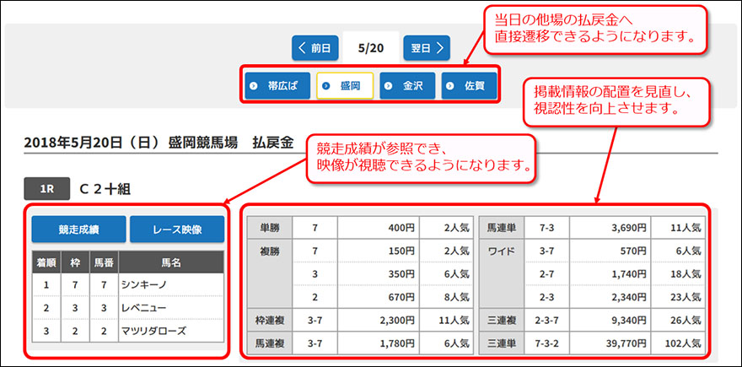Click the left chevron on the 前日 button

click(x=303, y=48)
